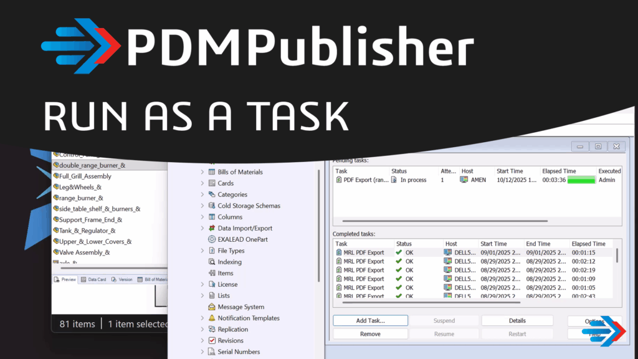This screenshot has width=638, height=359.
Task: Switch to the Preview tab
Action: (x=65, y=280)
